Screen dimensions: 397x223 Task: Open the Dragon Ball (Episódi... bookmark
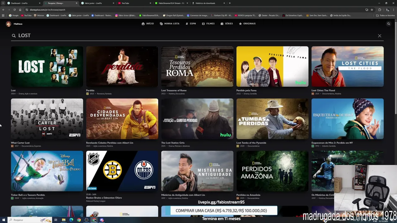click(x=173, y=15)
